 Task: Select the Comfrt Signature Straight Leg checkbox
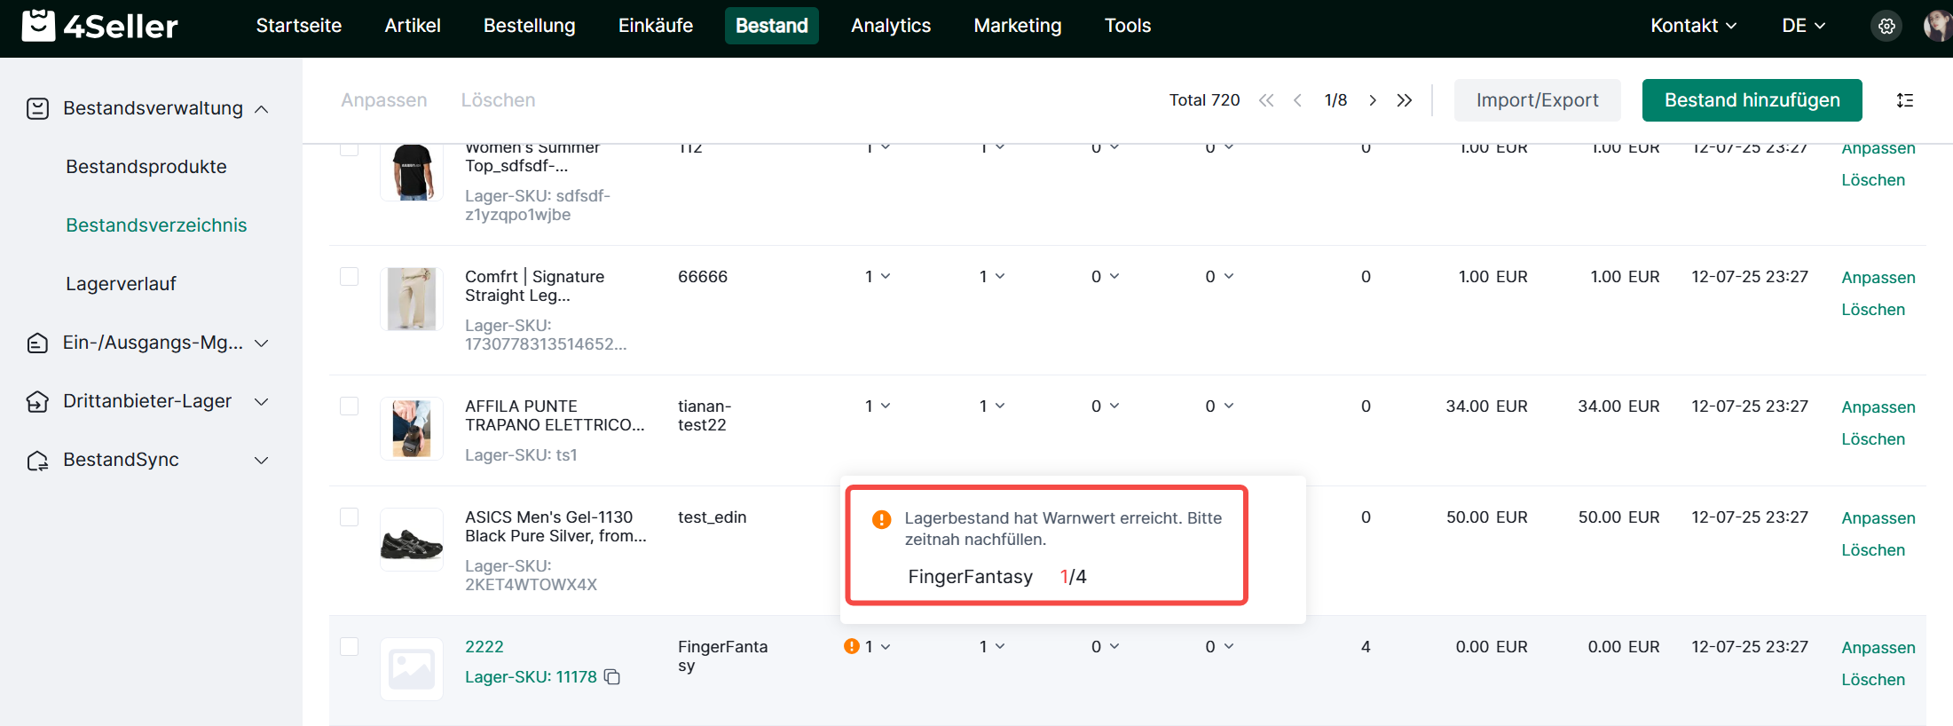(x=350, y=277)
